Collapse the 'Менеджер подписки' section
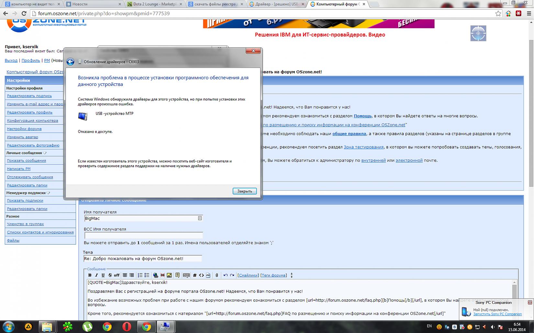 pos(48,193)
